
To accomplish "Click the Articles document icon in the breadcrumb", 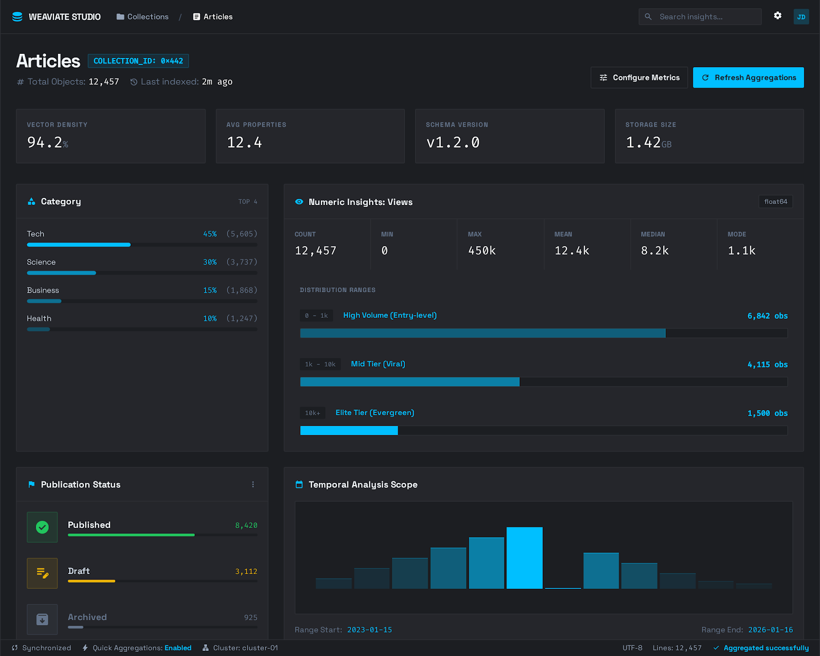I will click(x=196, y=17).
